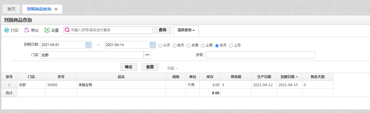The width and height of the screenshot is (370, 113).
Task: Select the cell with 货号 30090
Action: 61,85
